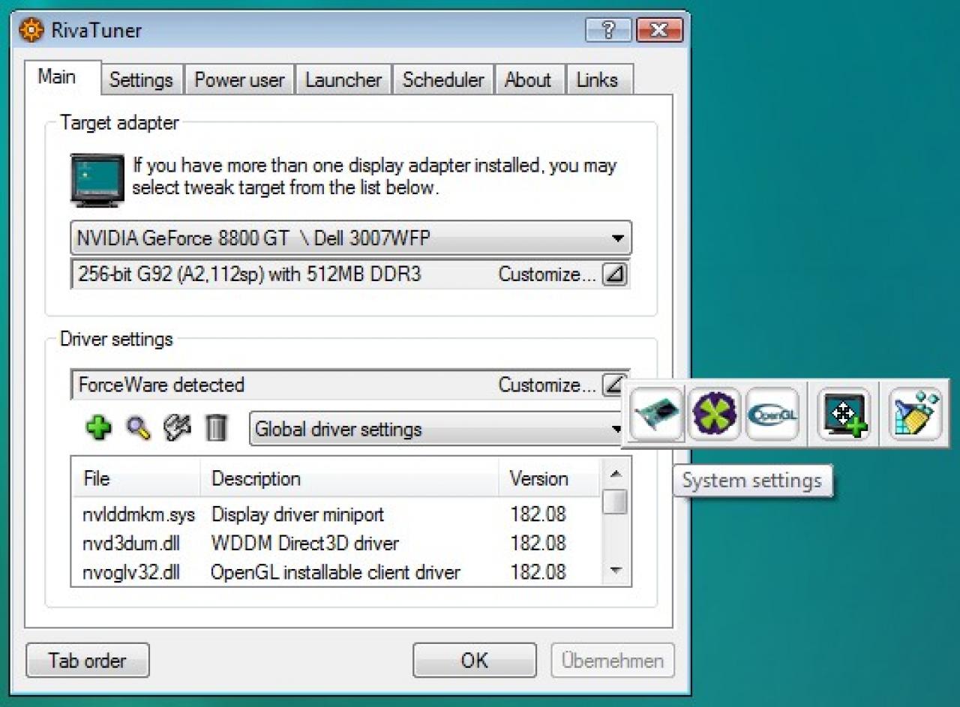Click the RivaTuner gear icon in title bar
Viewport: 960px width, 707px height.
click(x=31, y=30)
